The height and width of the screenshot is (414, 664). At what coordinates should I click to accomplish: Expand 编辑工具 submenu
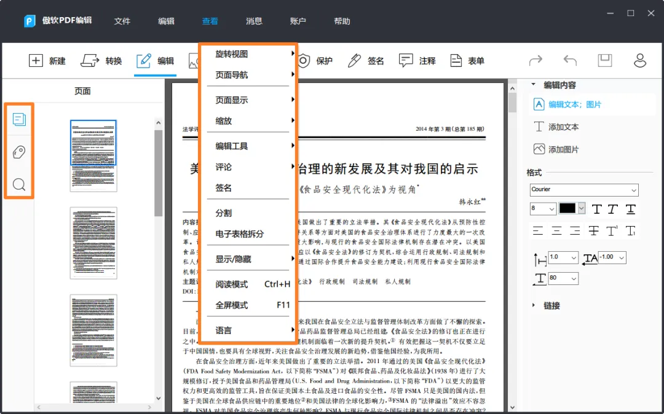coord(248,146)
